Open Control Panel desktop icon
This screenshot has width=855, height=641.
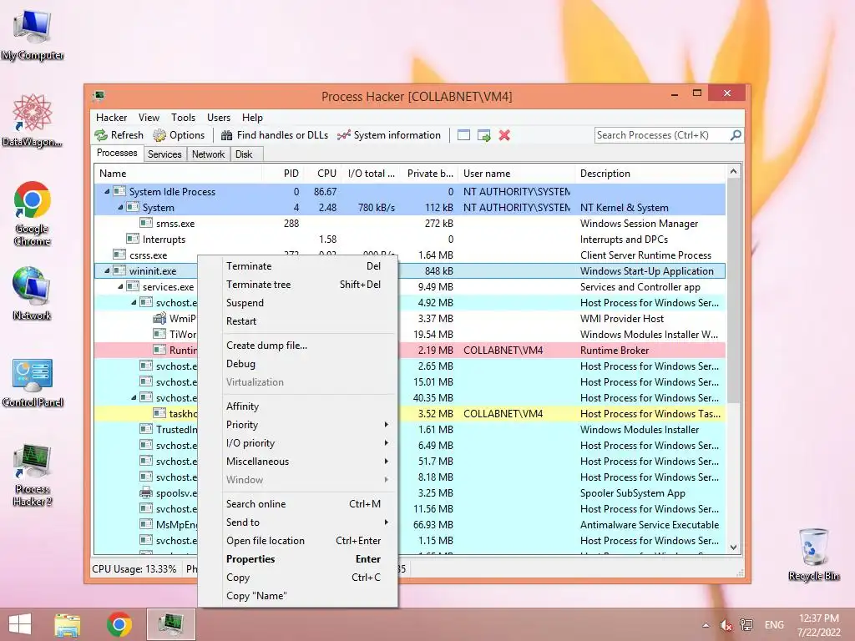(x=33, y=382)
